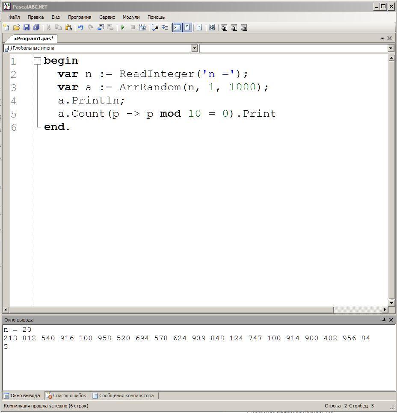397x413 pixels.
Task: Create a new file from the toolbar
Action: click(6, 27)
